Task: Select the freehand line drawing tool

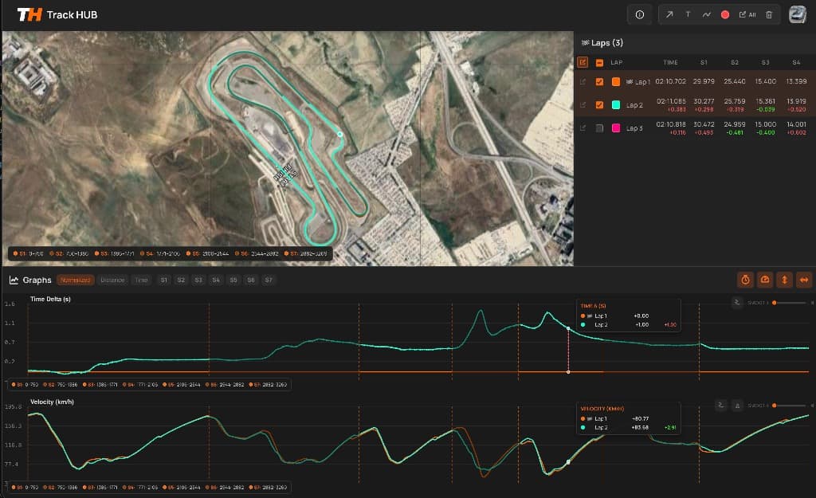Action: 706,14
